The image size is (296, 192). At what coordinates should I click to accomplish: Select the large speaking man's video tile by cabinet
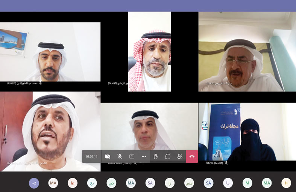point(50,132)
